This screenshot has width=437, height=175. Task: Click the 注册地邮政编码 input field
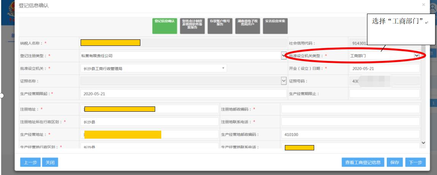350,109
